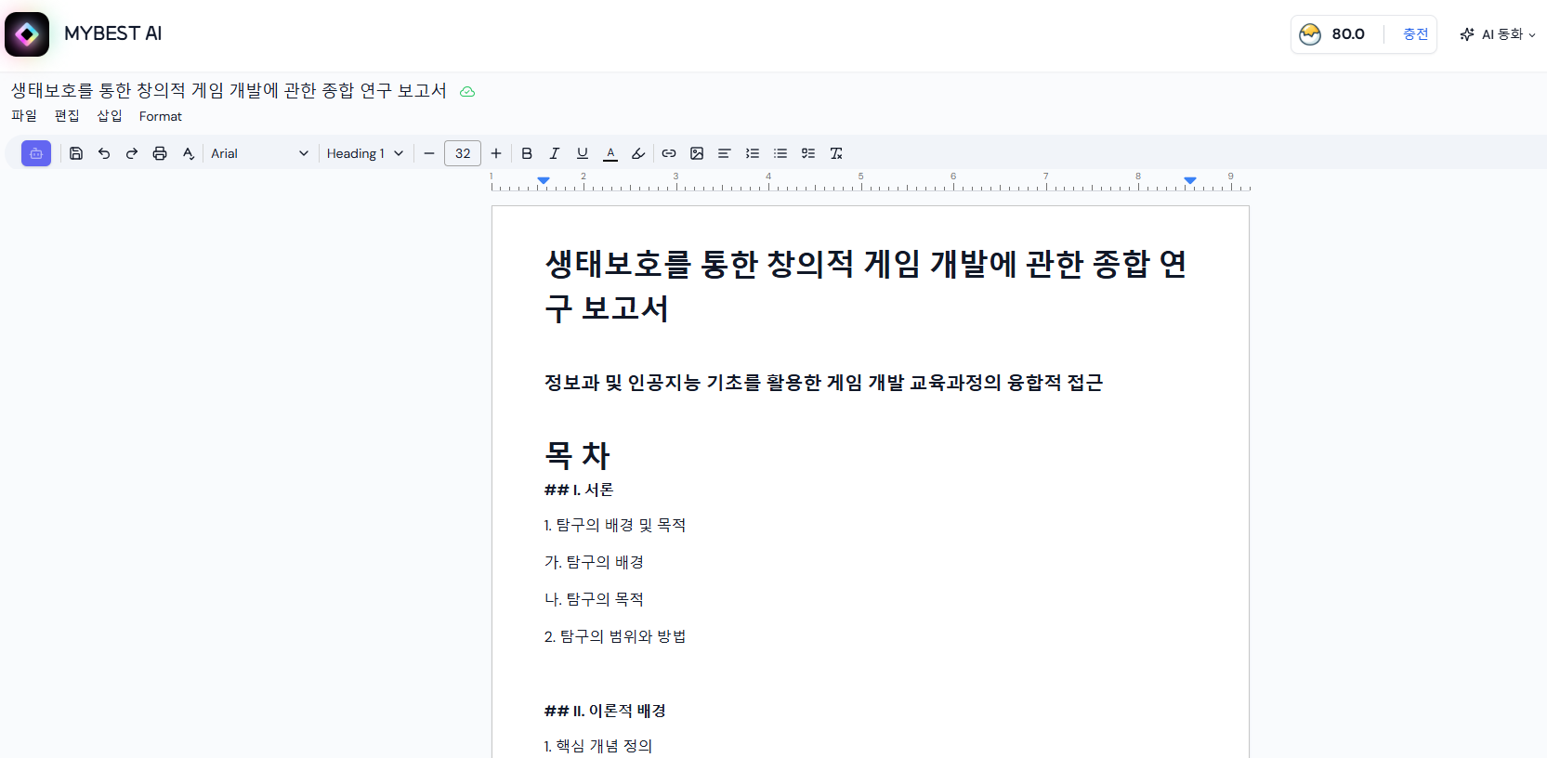Viewport: 1547px width, 758px height.
Task: Click the 목 차 heading
Action: coord(577,455)
